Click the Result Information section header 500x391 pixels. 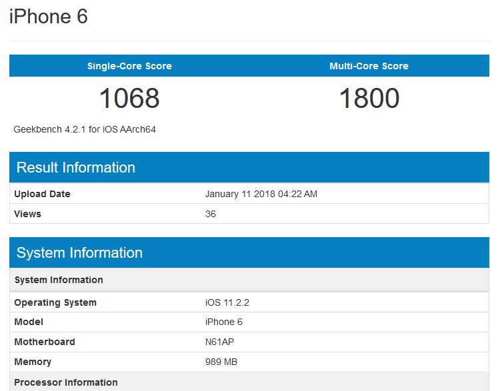(x=249, y=167)
